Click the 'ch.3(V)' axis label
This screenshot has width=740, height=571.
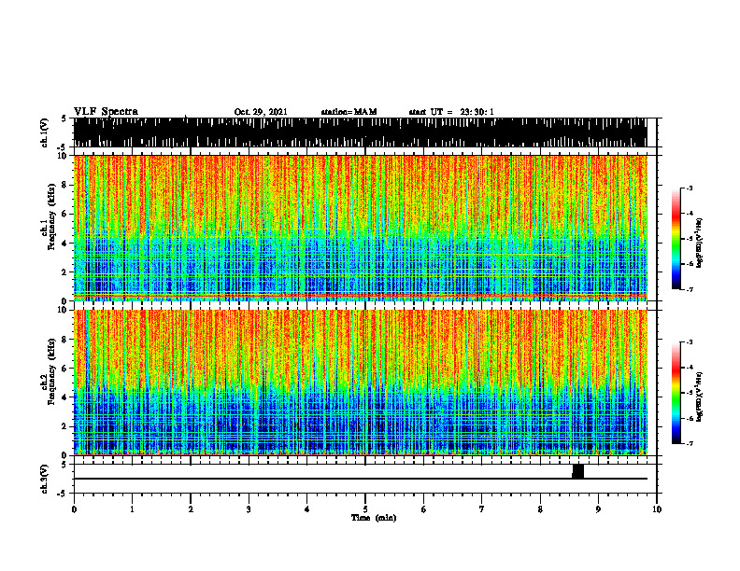click(45, 479)
